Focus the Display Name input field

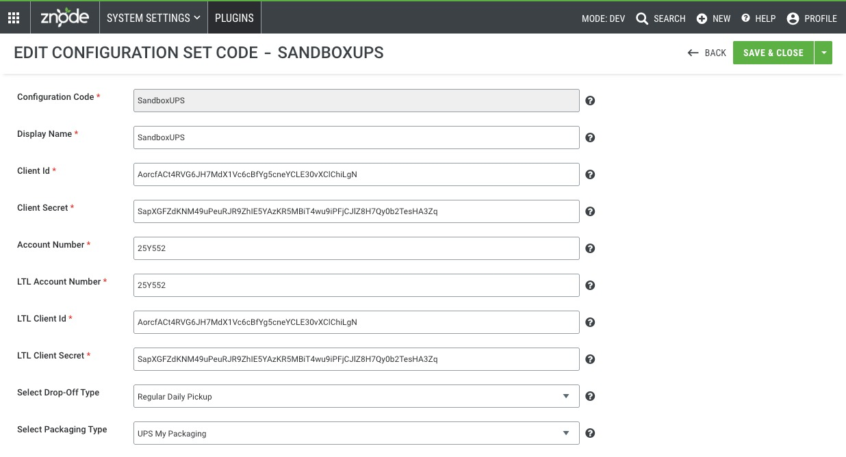point(357,138)
